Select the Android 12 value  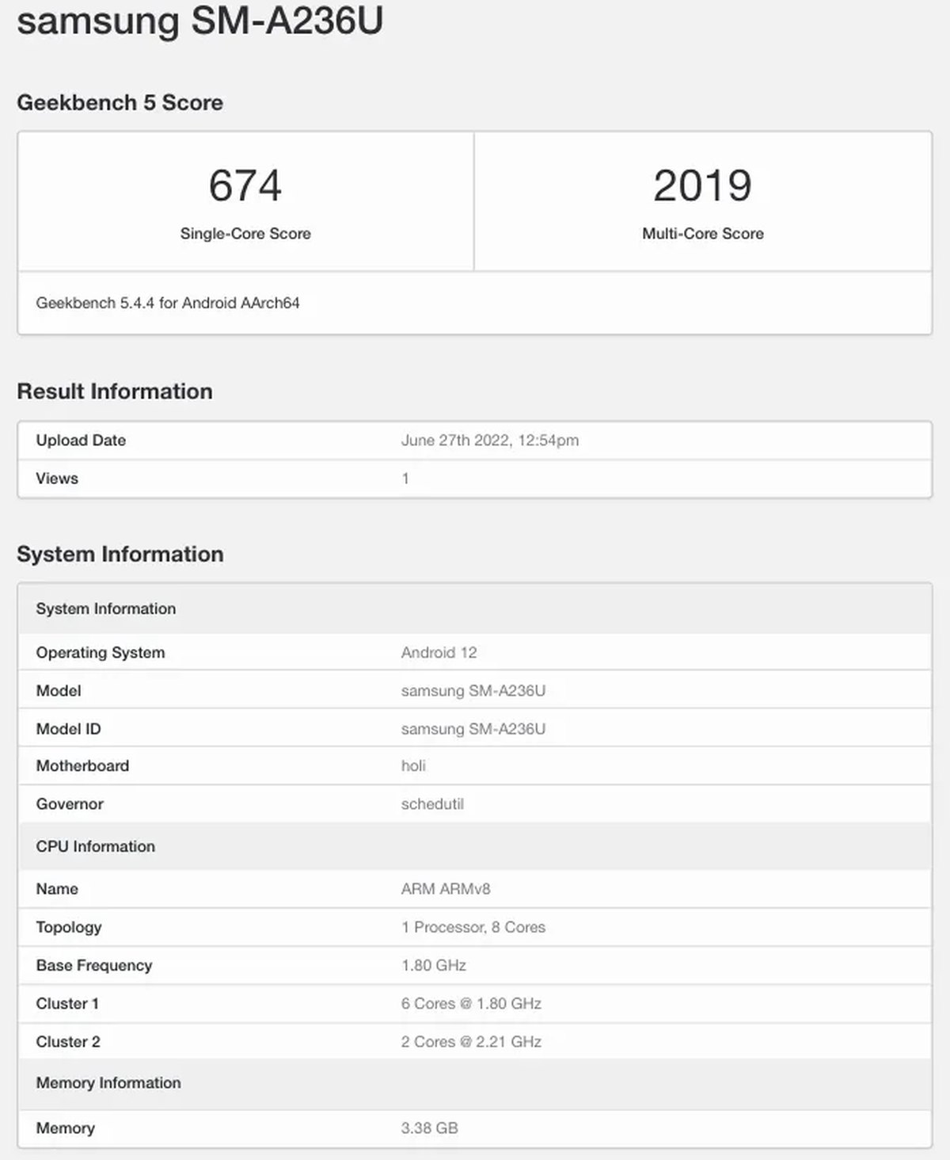pyautogui.click(x=439, y=653)
